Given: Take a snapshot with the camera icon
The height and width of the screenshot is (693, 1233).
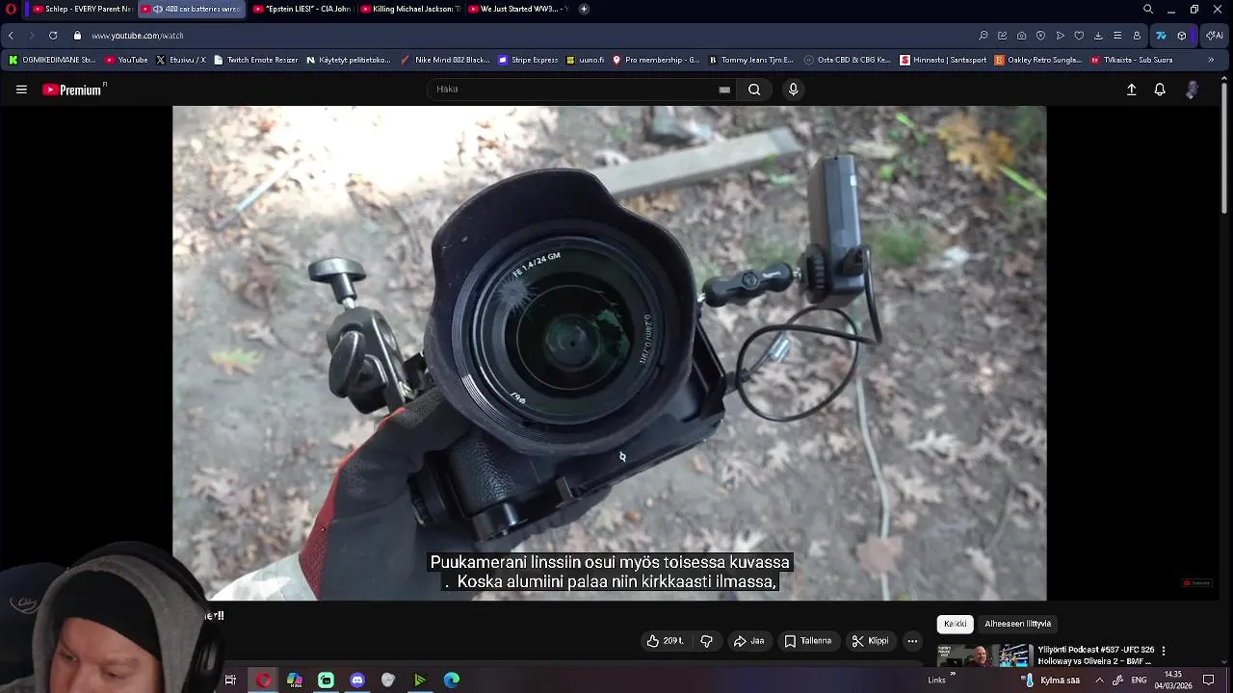Looking at the screenshot, I should pos(1022,36).
